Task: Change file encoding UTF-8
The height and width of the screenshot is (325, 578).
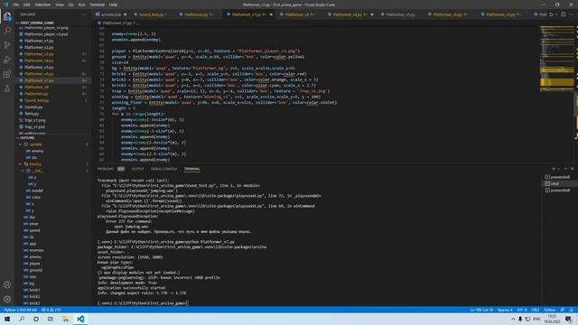Action: tap(522, 310)
